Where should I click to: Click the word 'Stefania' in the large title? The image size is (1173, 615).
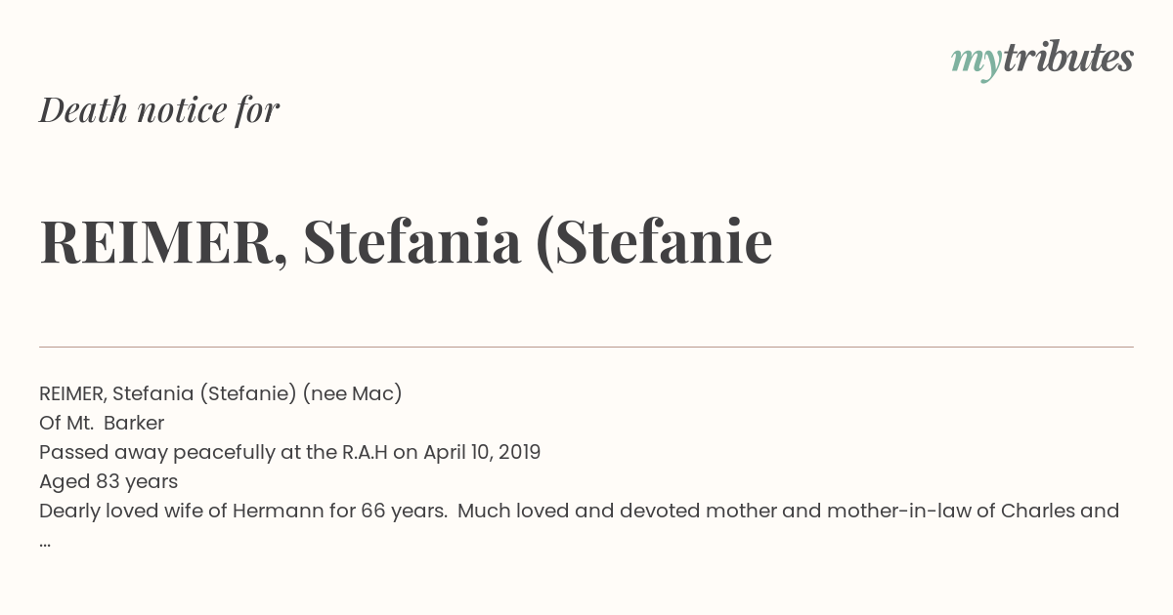[412, 242]
